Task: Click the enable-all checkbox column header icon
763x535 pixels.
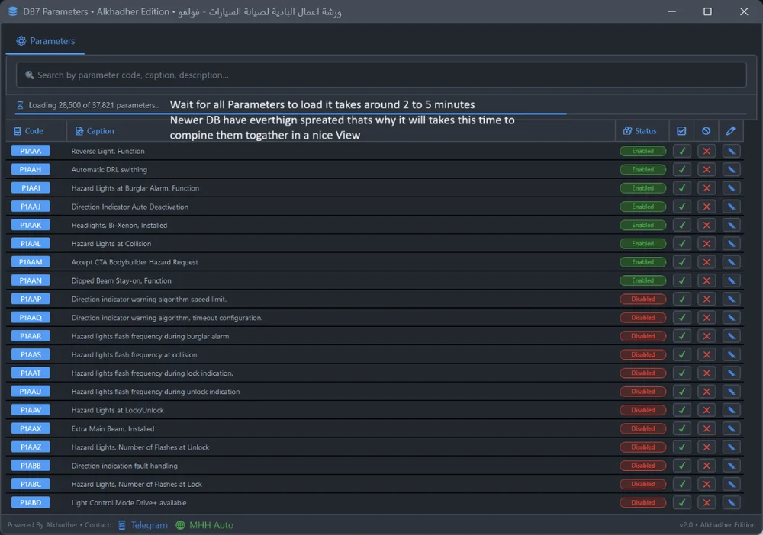Action: (x=681, y=131)
